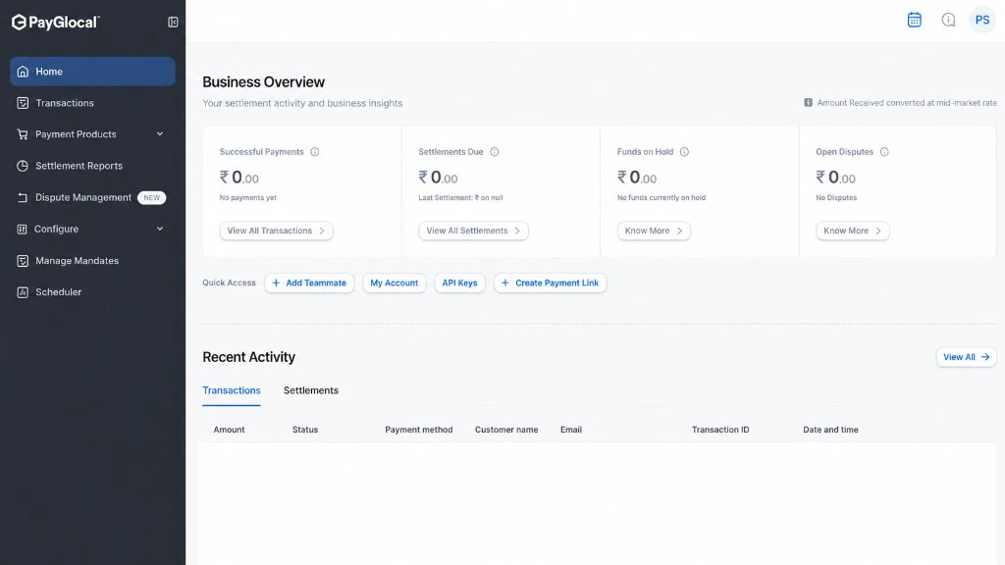Click the 'No payments yet' text
1005x565 pixels.
[248, 198]
